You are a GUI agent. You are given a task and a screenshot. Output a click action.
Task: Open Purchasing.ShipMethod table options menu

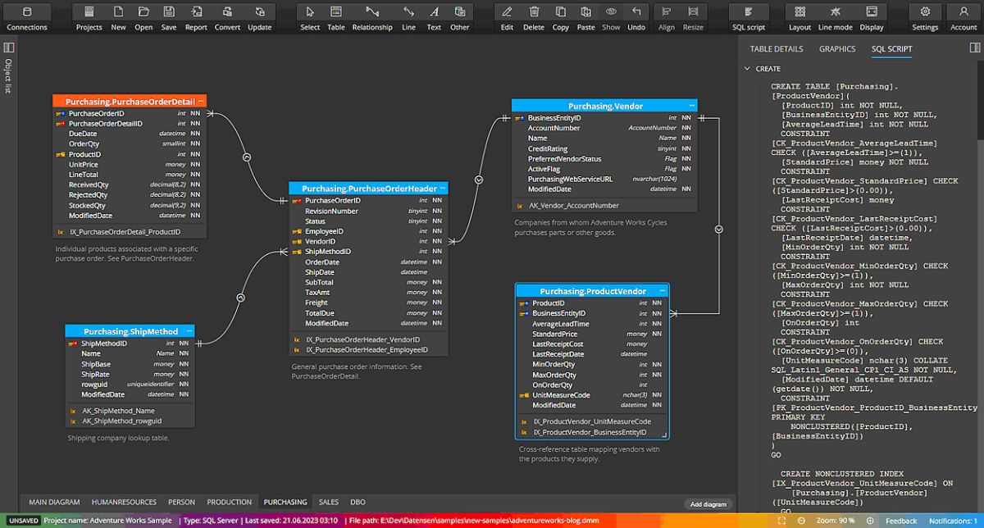pyautogui.click(x=189, y=331)
